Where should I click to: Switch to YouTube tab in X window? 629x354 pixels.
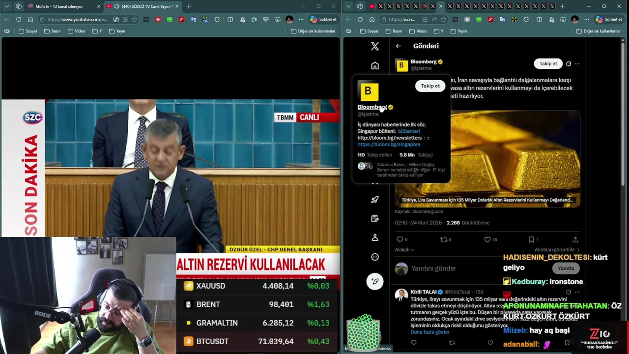pyautogui.click(x=372, y=6)
